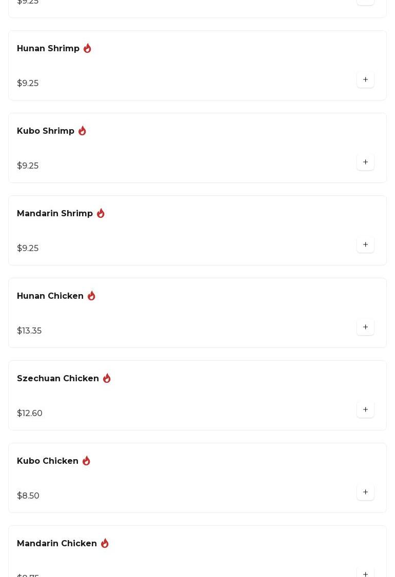Add Mandarin Shrimp using its plus icon
This screenshot has width=395, height=577.
[x=365, y=245]
